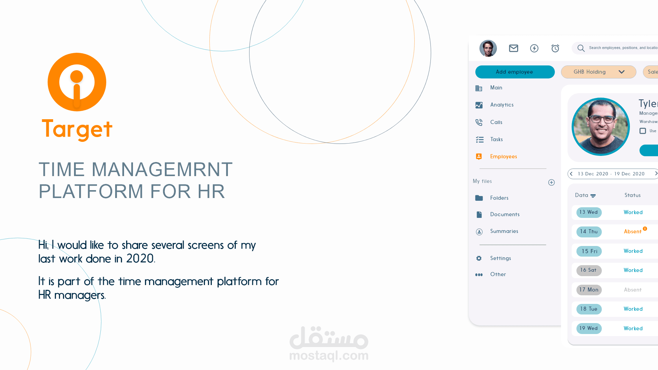658x370 pixels.
Task: Click the Documents file icon
Action: 479,214
